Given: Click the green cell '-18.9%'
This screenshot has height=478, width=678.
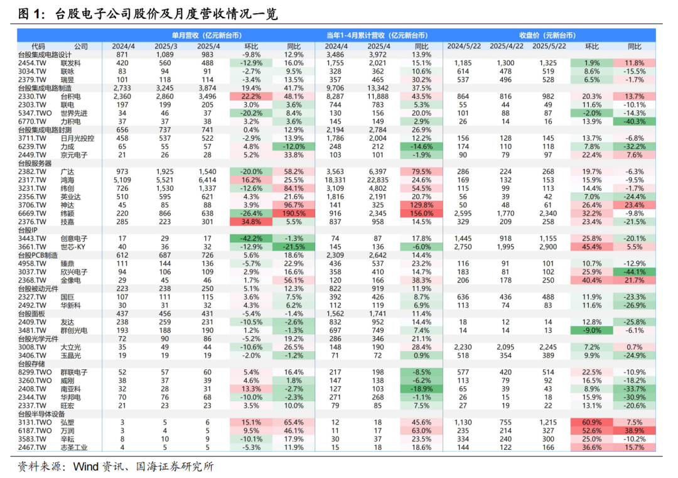Looking at the screenshot, I should [x=422, y=389].
